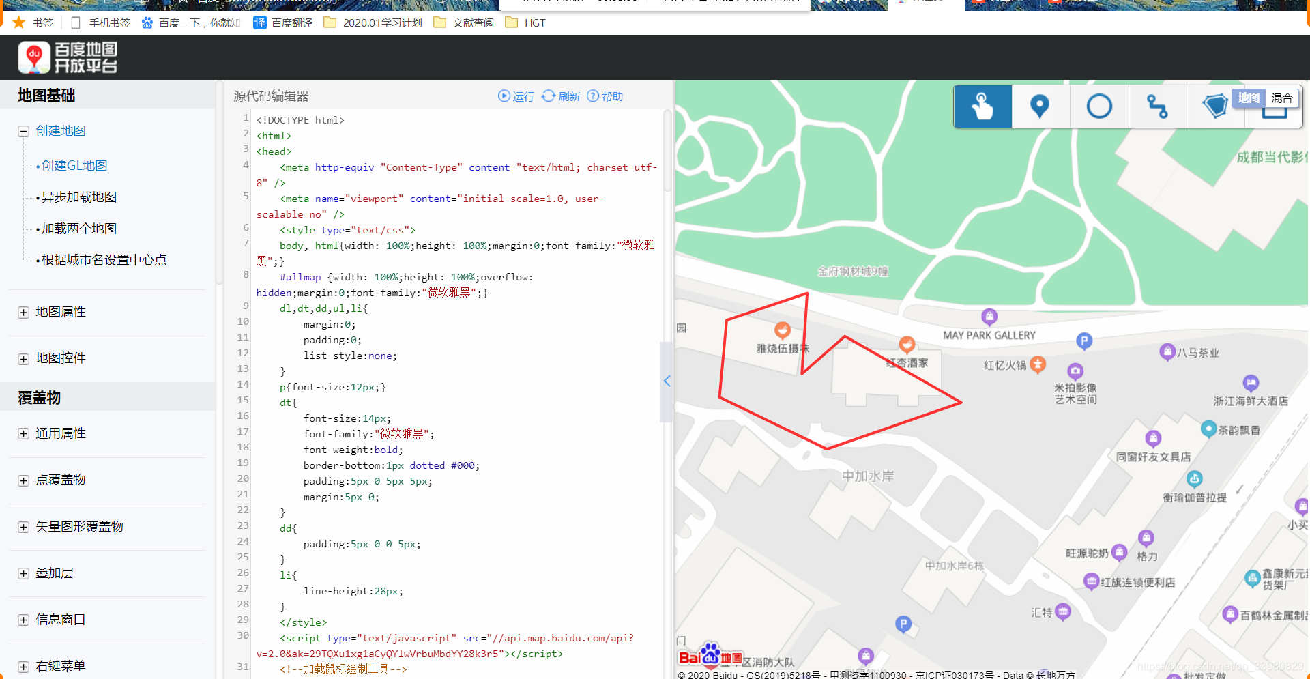Open the Baidu Translate bookmark icon
This screenshot has width=1310, height=679.
260,23
